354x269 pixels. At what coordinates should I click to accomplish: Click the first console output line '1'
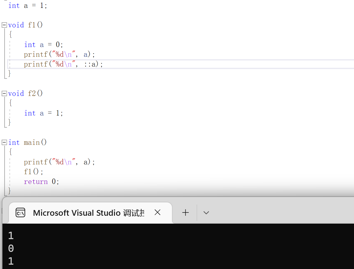(11, 235)
